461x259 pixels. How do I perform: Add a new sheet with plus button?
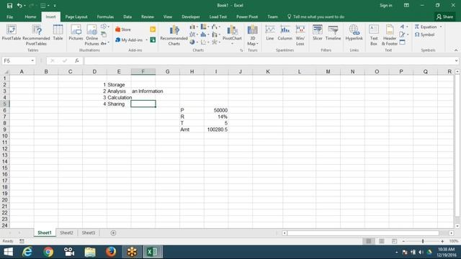coord(113,233)
